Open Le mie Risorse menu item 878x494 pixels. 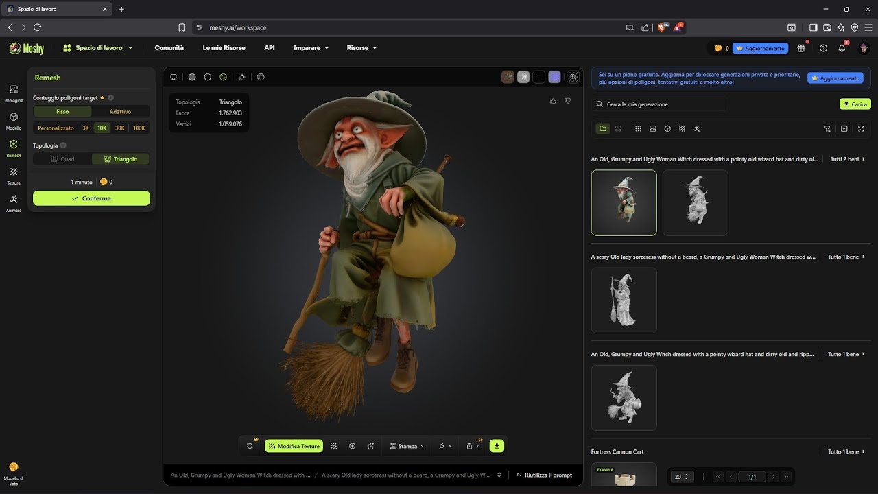(224, 48)
